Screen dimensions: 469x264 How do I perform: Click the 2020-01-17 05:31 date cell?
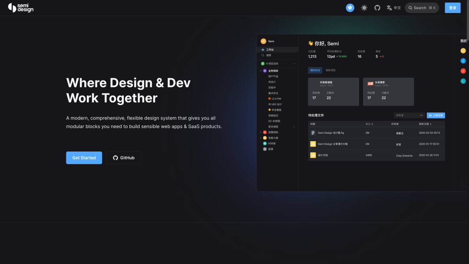pyautogui.click(x=429, y=144)
